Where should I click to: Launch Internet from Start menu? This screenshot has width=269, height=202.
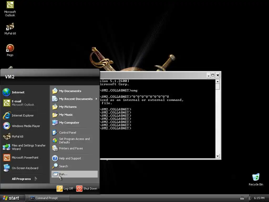(x=25, y=92)
